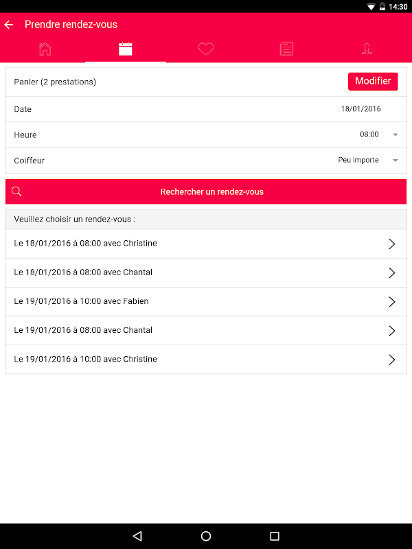
Task: Open the 08:00 time selector
Action: (369, 135)
